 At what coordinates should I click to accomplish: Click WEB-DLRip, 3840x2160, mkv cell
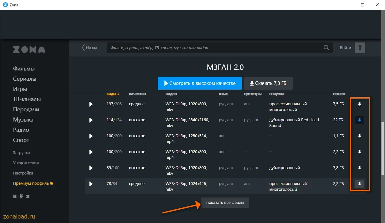187,123
